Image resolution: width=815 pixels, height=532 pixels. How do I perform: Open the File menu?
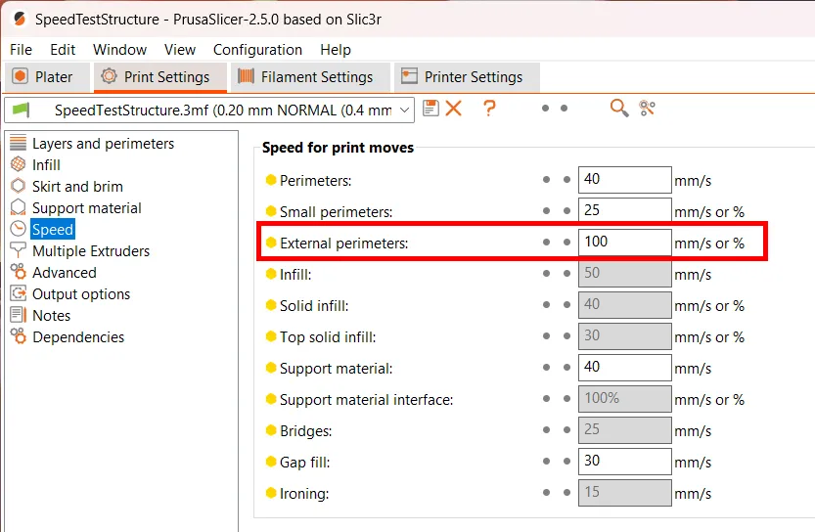point(21,50)
